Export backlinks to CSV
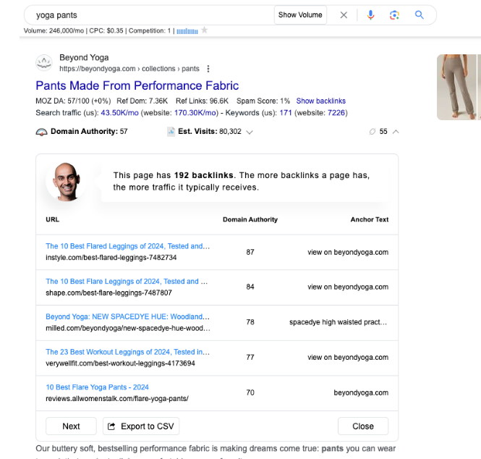Screen dimensions: 481x459 [141, 426]
